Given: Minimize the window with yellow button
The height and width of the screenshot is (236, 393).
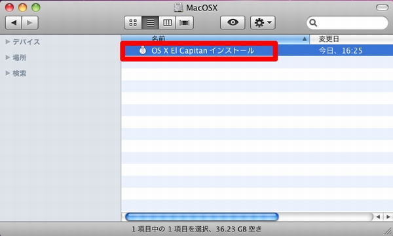Looking at the screenshot, I should tap(22, 7).
